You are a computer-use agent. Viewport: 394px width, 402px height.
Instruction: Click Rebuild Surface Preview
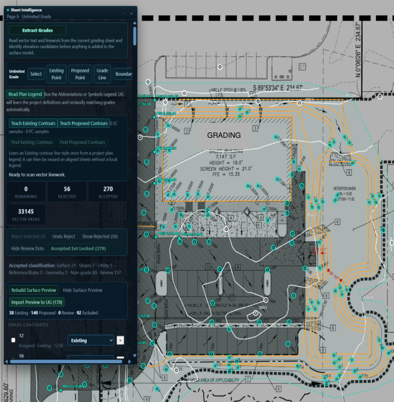pyautogui.click(x=34, y=290)
